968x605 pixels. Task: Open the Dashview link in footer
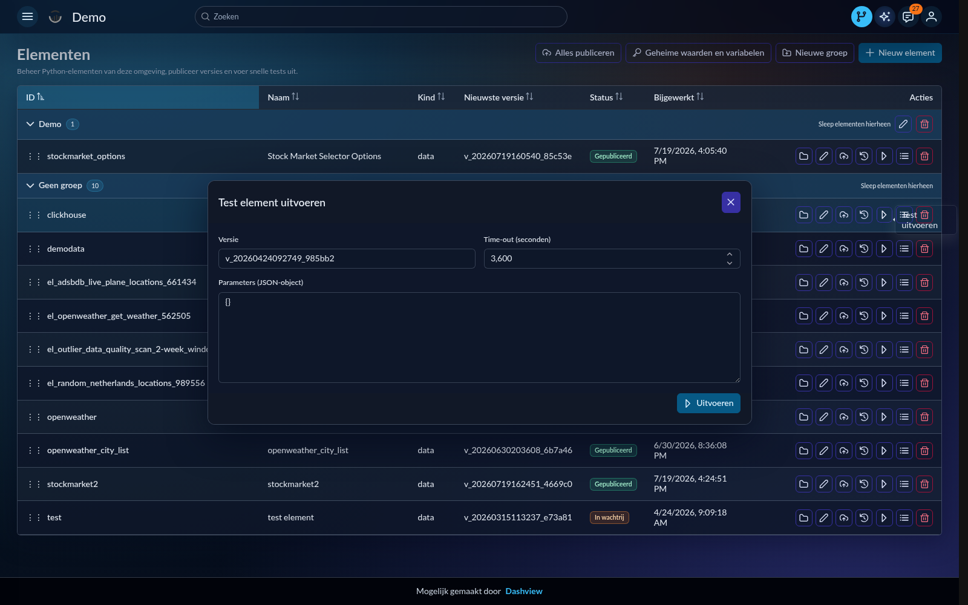click(524, 591)
